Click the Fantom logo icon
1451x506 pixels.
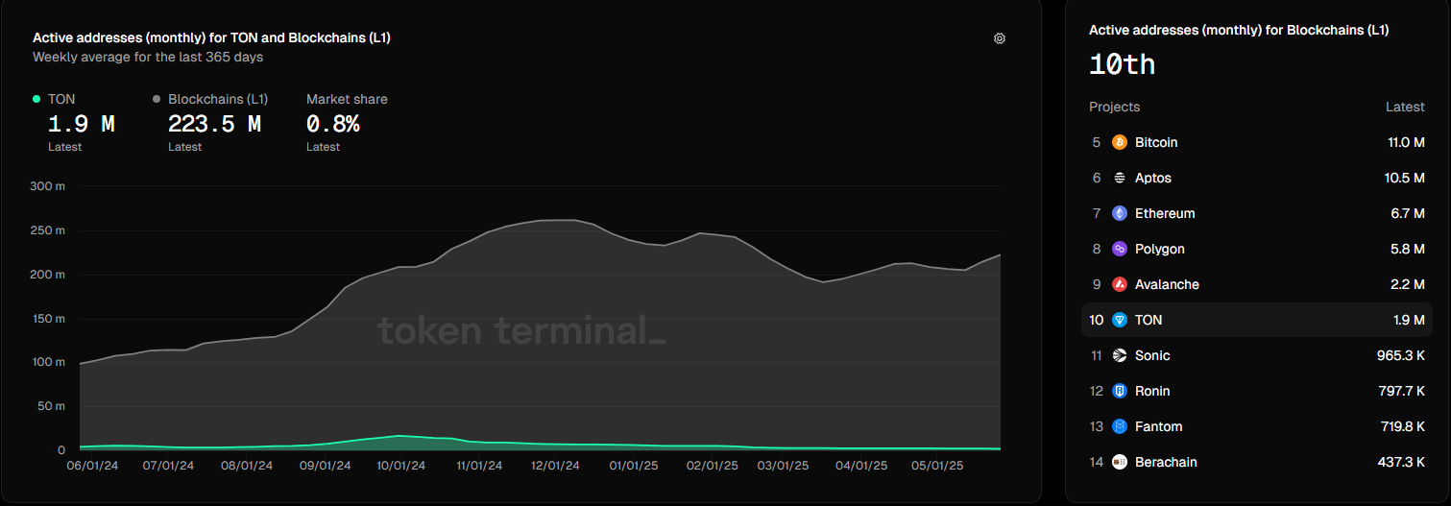click(x=1119, y=426)
